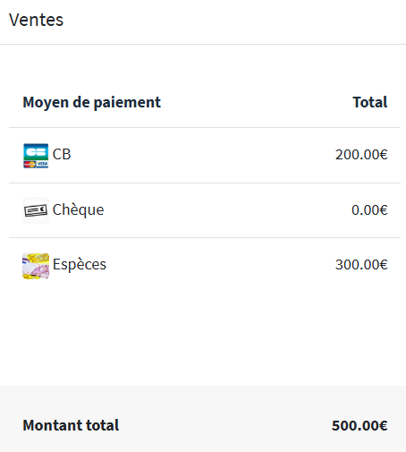
Task: Click the 200.00€ CB total
Action: 361,155
